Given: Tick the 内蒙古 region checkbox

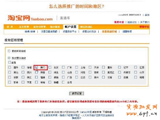Looking at the screenshot, I should coord(120,72).
